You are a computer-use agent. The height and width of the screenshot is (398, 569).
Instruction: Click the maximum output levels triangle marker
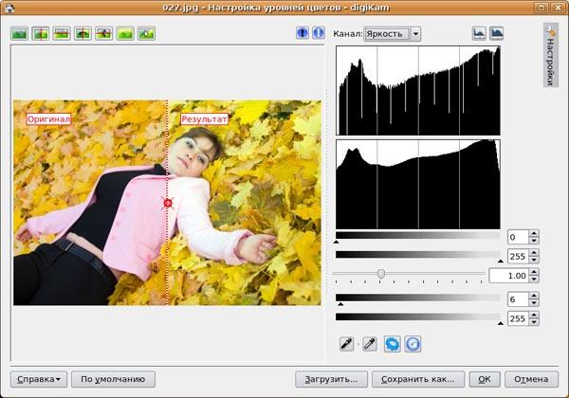pos(501,323)
